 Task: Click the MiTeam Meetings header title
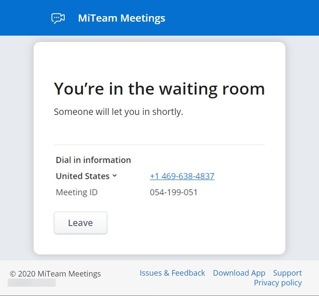click(x=121, y=18)
